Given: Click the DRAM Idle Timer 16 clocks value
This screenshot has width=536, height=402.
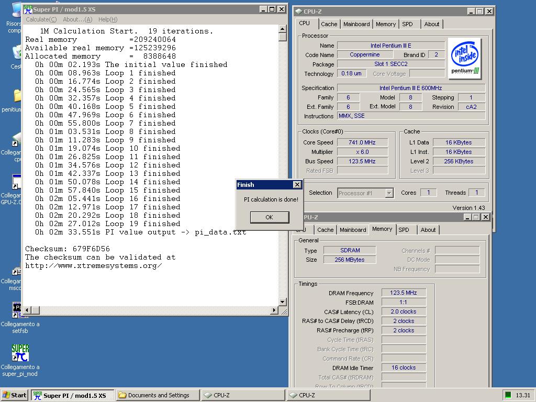Looking at the screenshot, I should [404, 368].
